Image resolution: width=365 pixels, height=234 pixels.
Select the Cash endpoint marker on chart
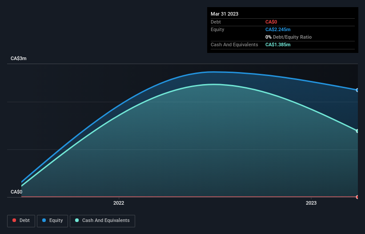point(357,131)
